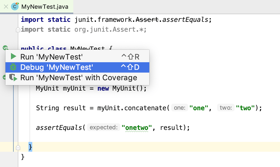Image resolution: width=280 pixels, height=167 pixels.
Task: Click the typo-underlined "onetwo" string
Action: (x=137, y=127)
